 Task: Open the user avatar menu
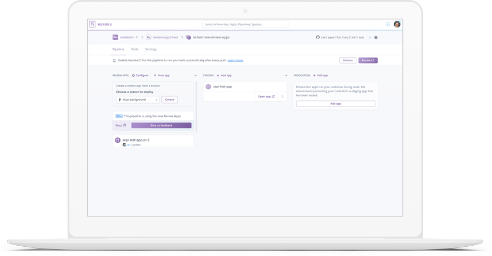pos(397,25)
